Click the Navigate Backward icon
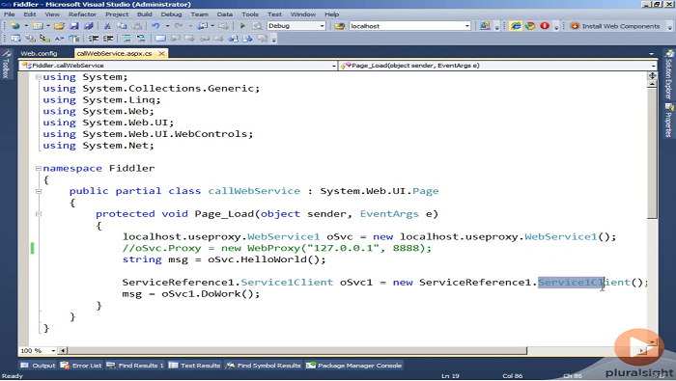This screenshot has height=381, width=676. (x=202, y=26)
